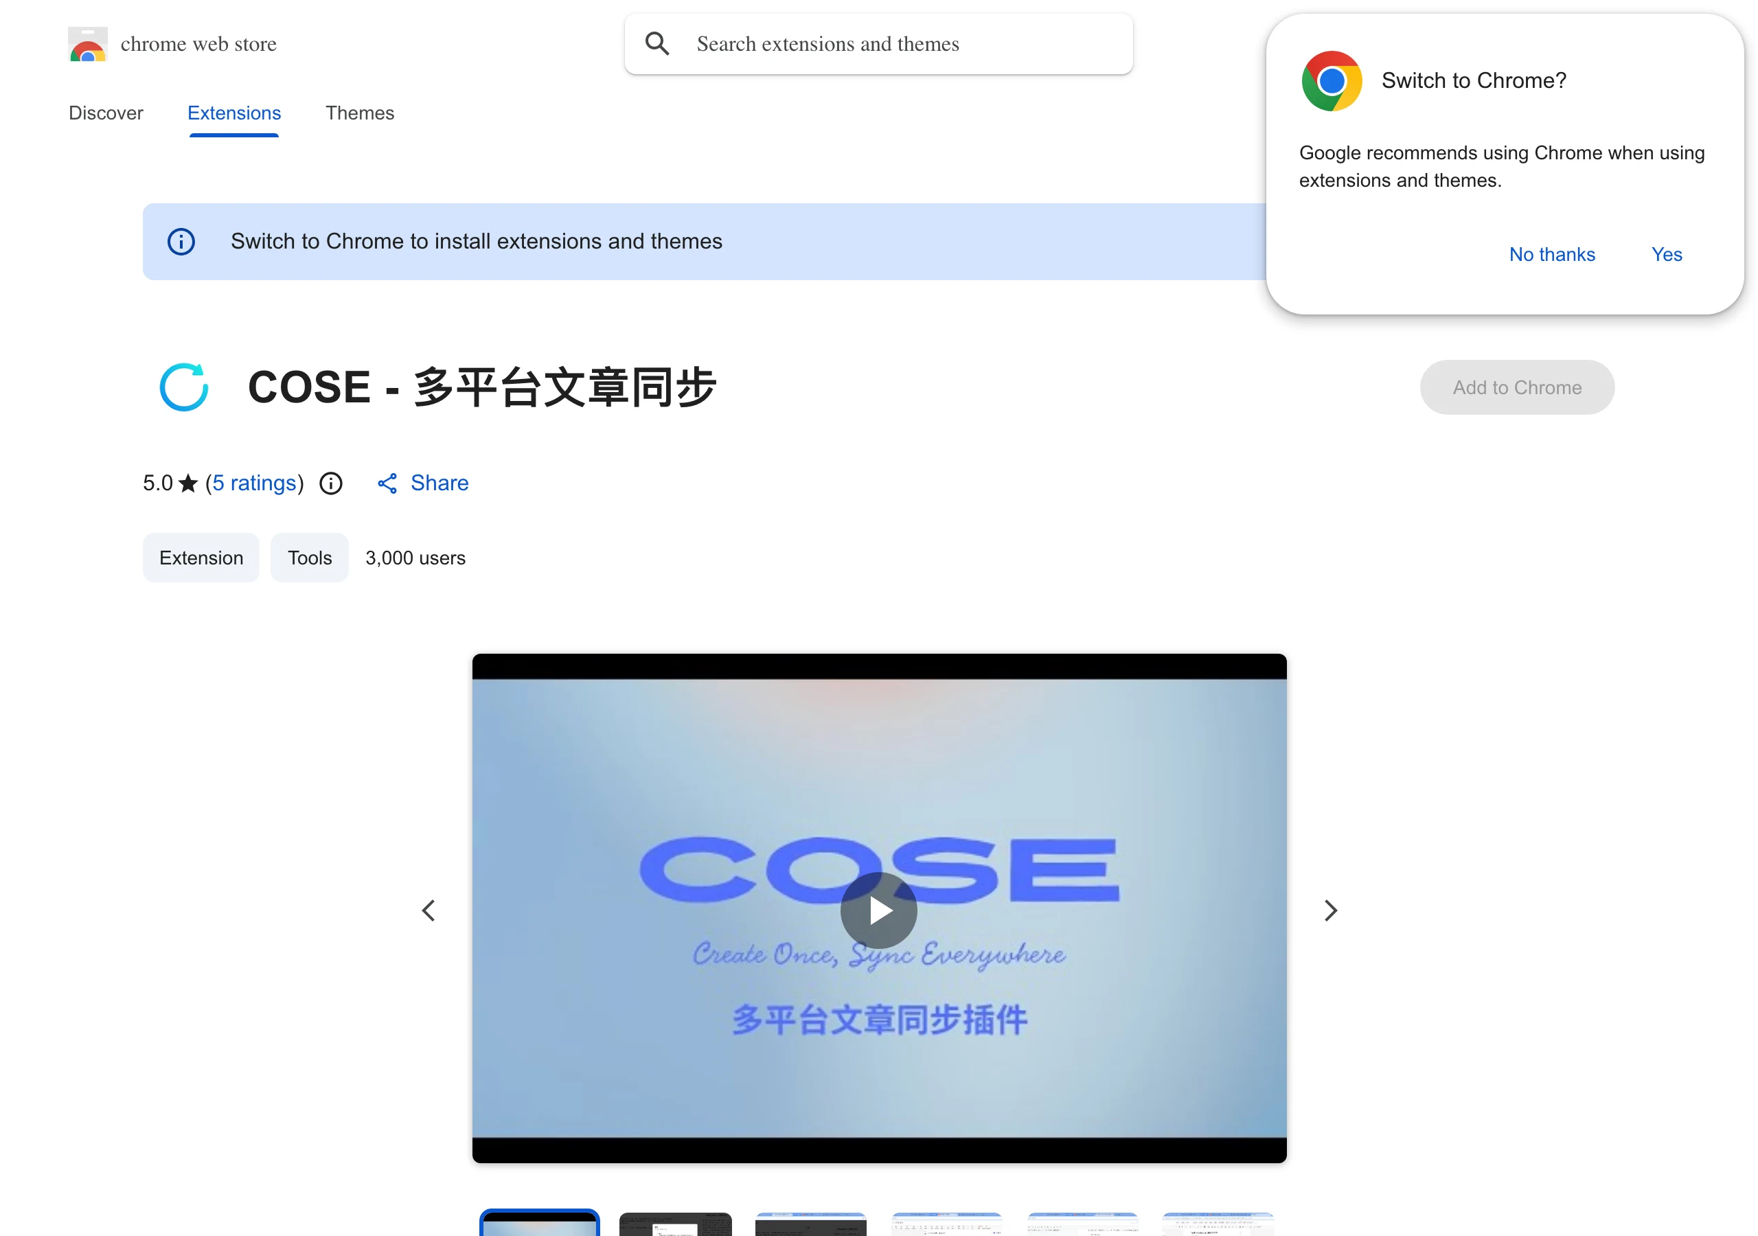Screen dimensions: 1758x1236
Task: Open the 5 ratings link
Action: [x=254, y=483]
